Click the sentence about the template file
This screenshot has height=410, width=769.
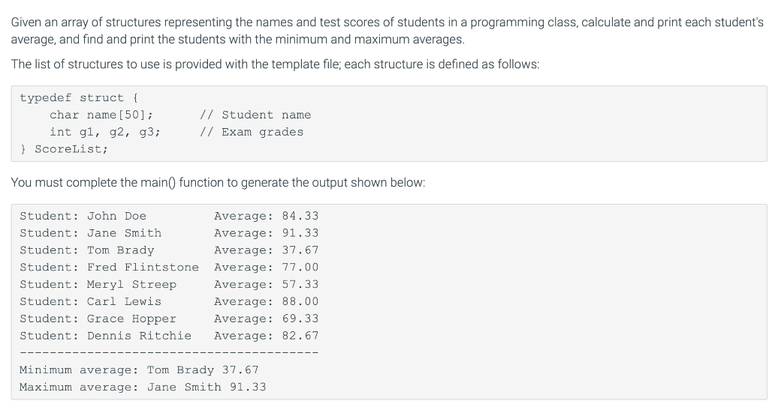(x=275, y=64)
